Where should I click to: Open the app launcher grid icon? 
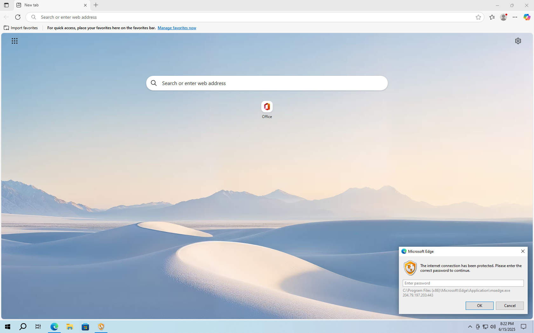point(15,41)
